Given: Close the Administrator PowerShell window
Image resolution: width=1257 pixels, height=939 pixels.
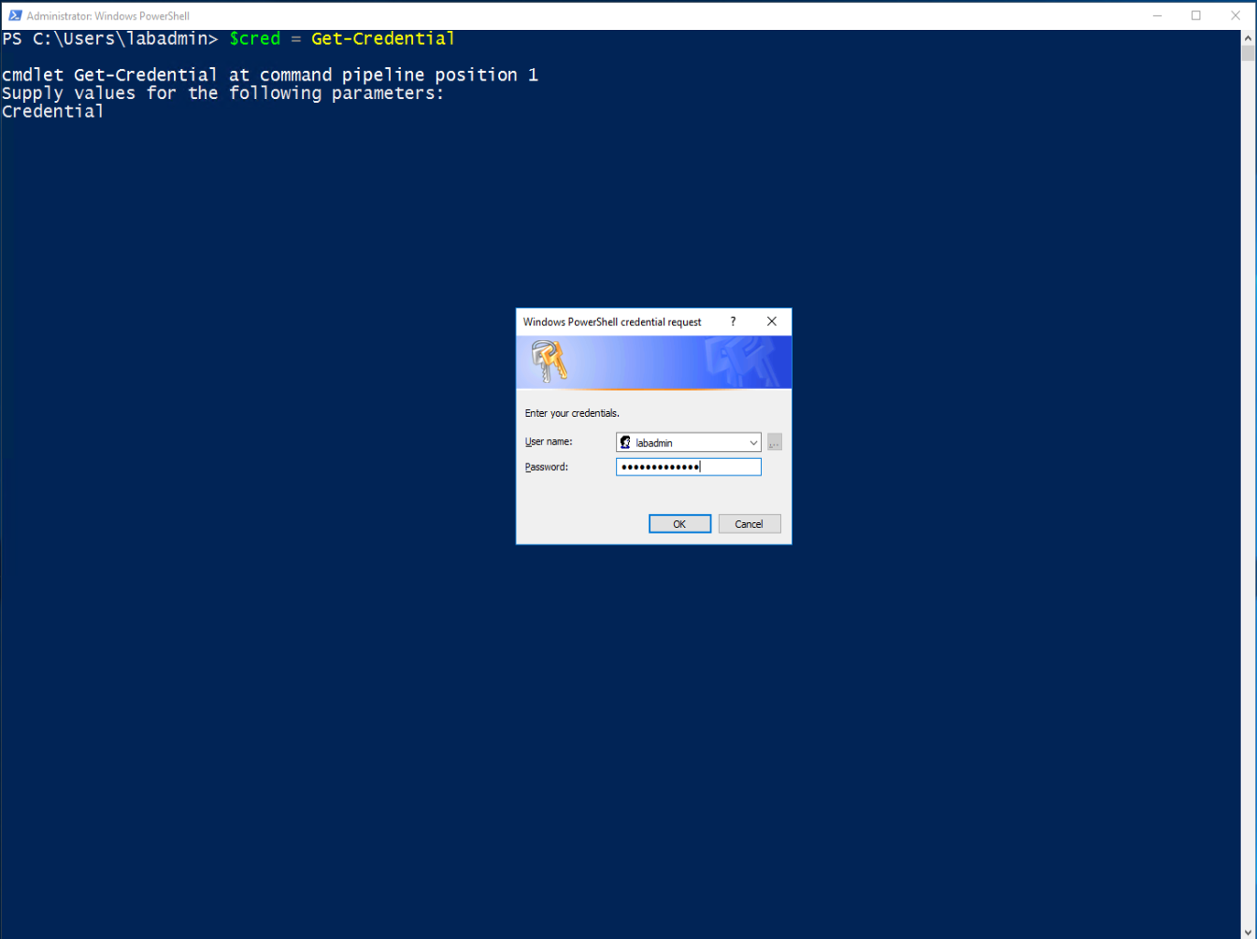Looking at the screenshot, I should click(x=1236, y=16).
